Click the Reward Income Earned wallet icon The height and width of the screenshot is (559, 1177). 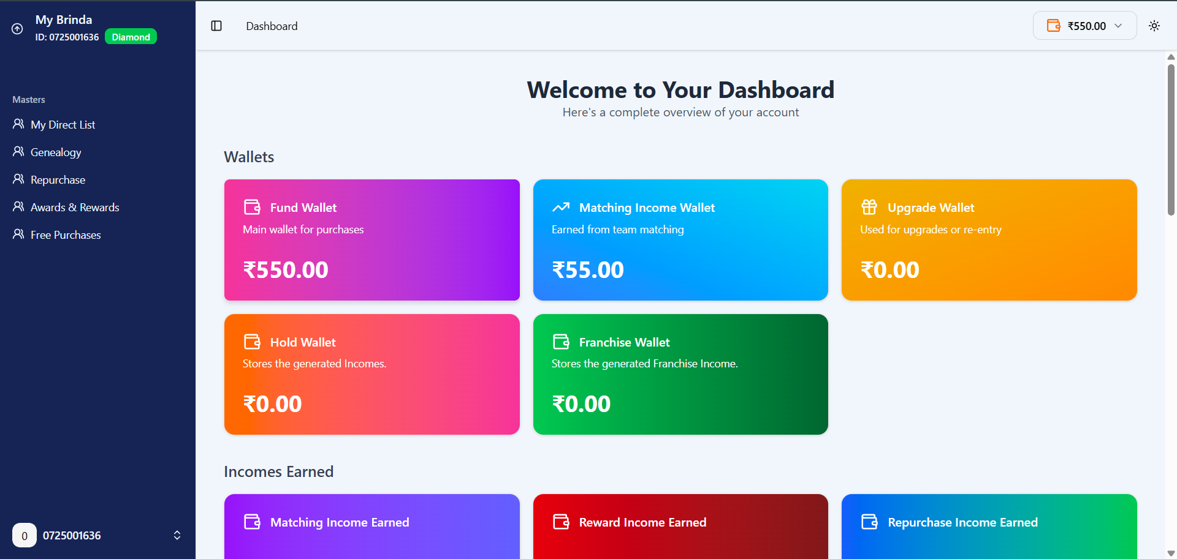coord(561,522)
